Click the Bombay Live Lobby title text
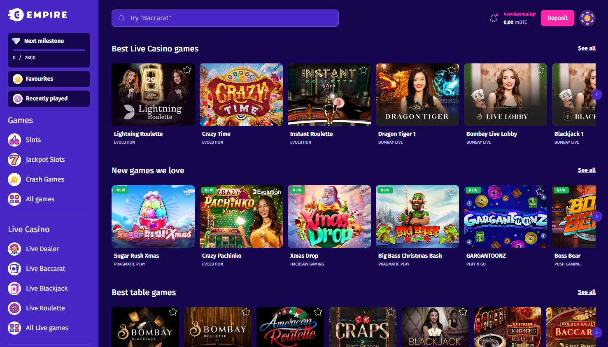608x347 pixels. click(492, 134)
